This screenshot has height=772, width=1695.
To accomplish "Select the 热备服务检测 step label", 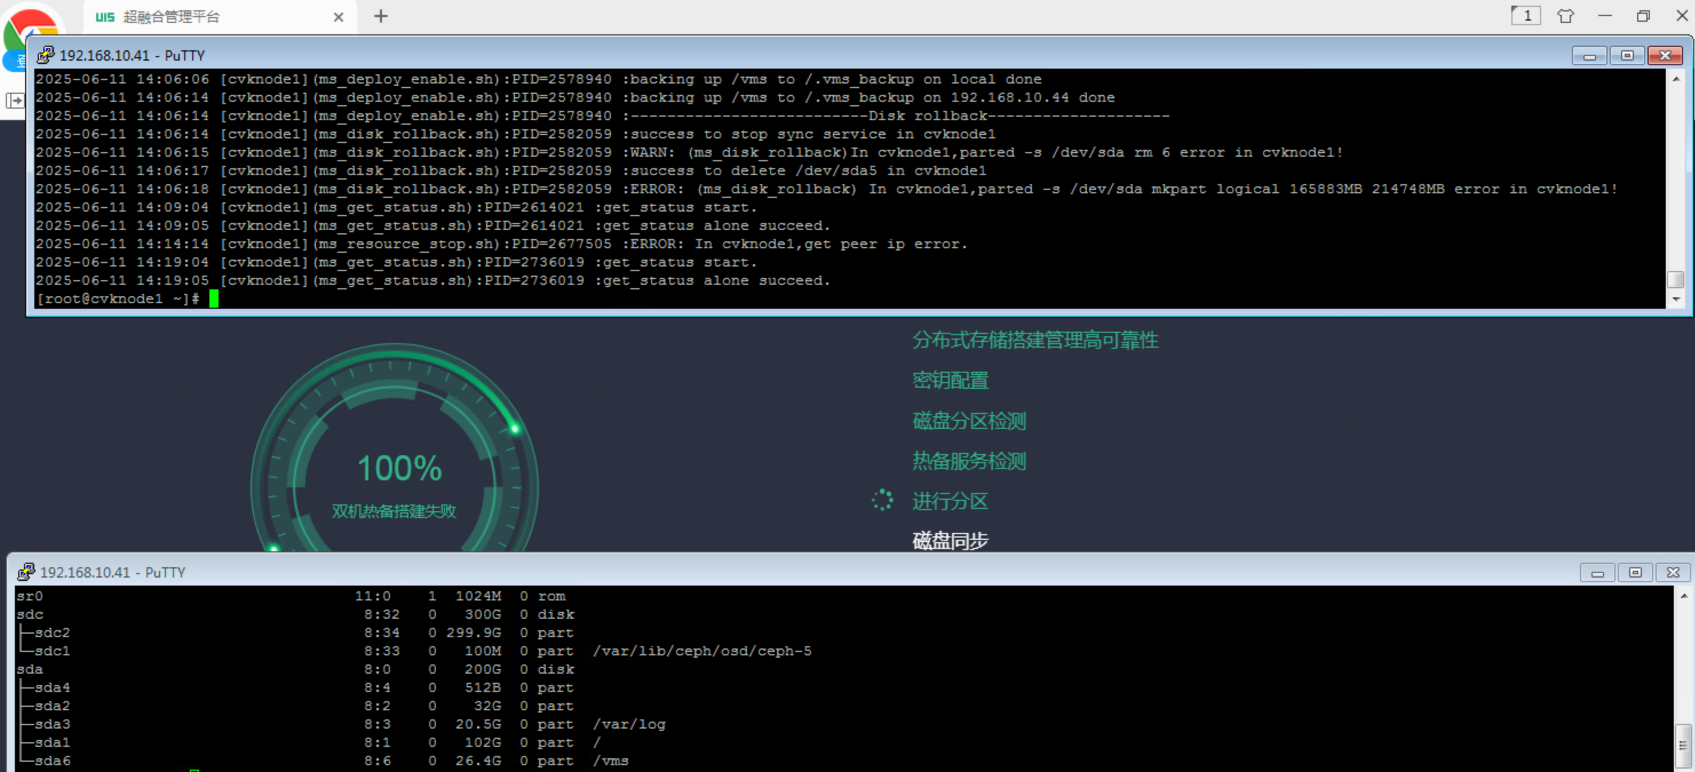I will (968, 461).
